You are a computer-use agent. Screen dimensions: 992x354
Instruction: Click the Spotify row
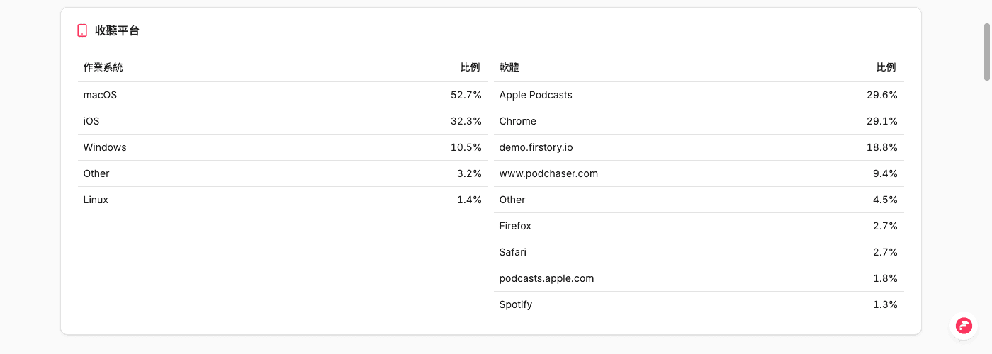pyautogui.click(x=699, y=304)
